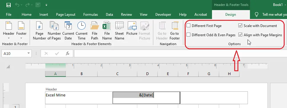The width and height of the screenshot is (287, 108).
Task: Click the left header section with Excel Mine
Action: (x=79, y=98)
